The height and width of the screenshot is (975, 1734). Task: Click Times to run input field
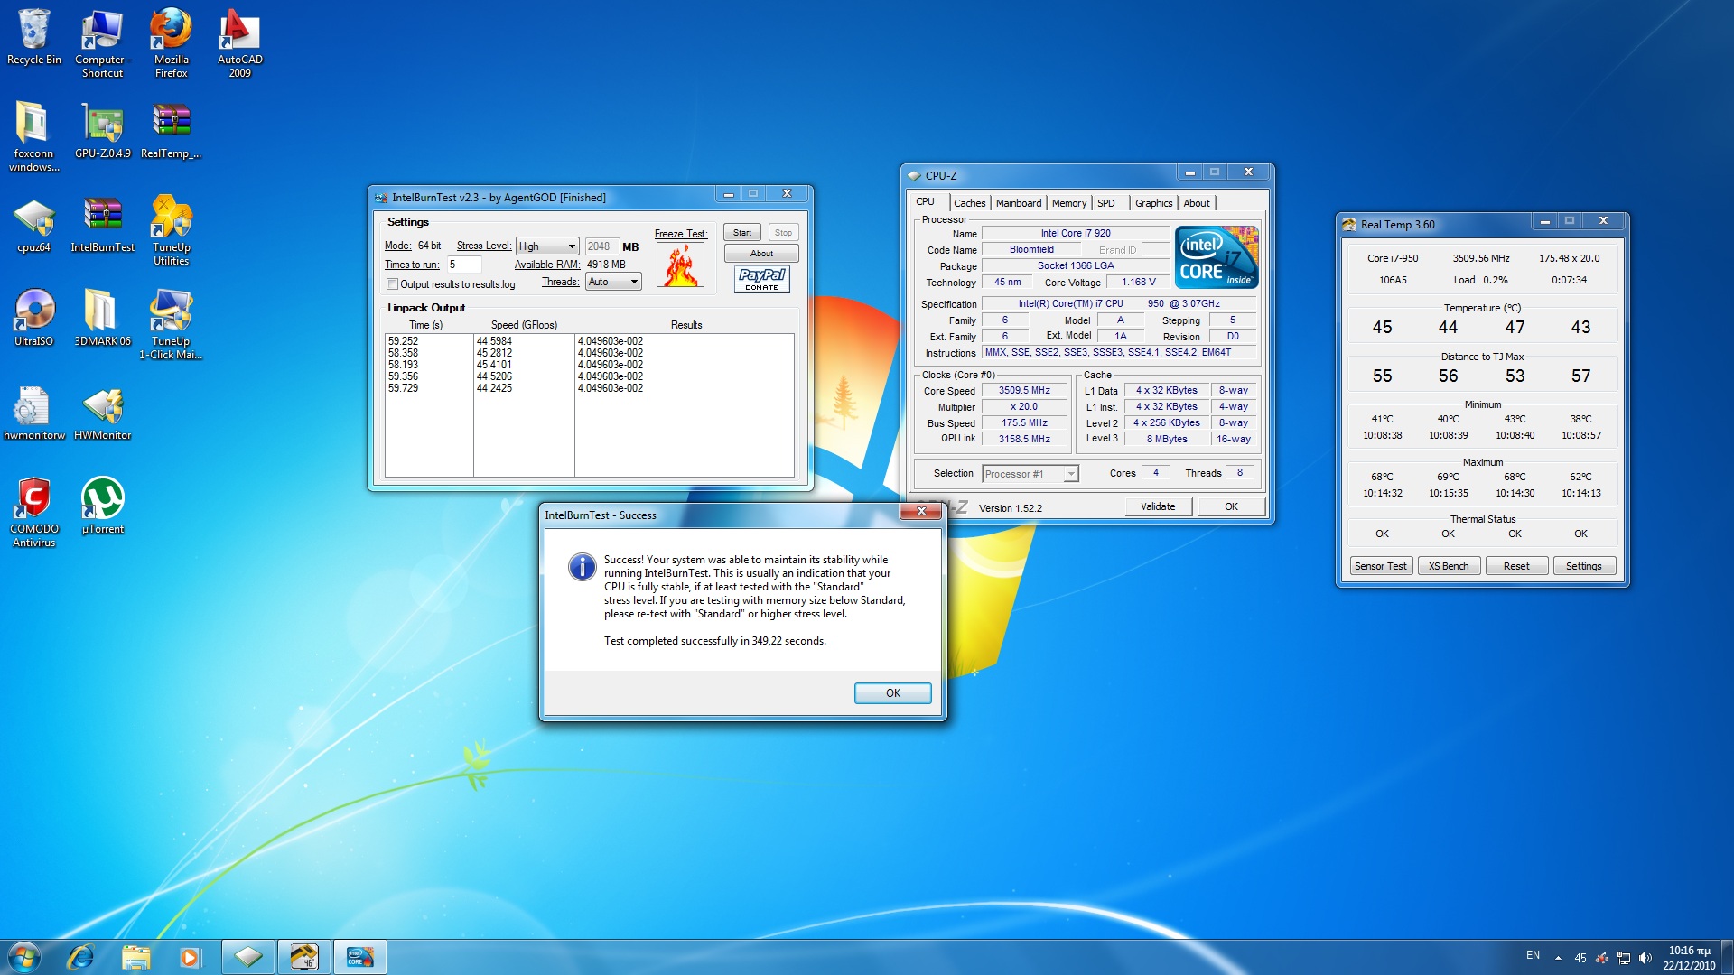(464, 265)
